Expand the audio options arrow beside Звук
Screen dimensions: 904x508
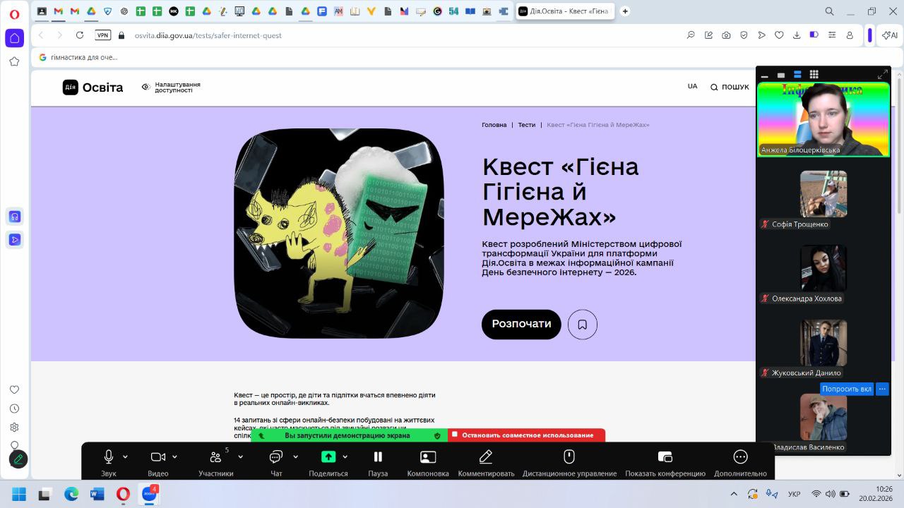(126, 456)
